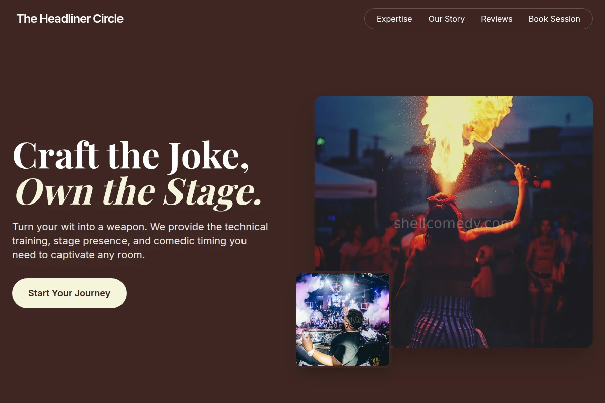Open the Reviews nav item
This screenshot has height=403, width=605.
[x=497, y=19]
